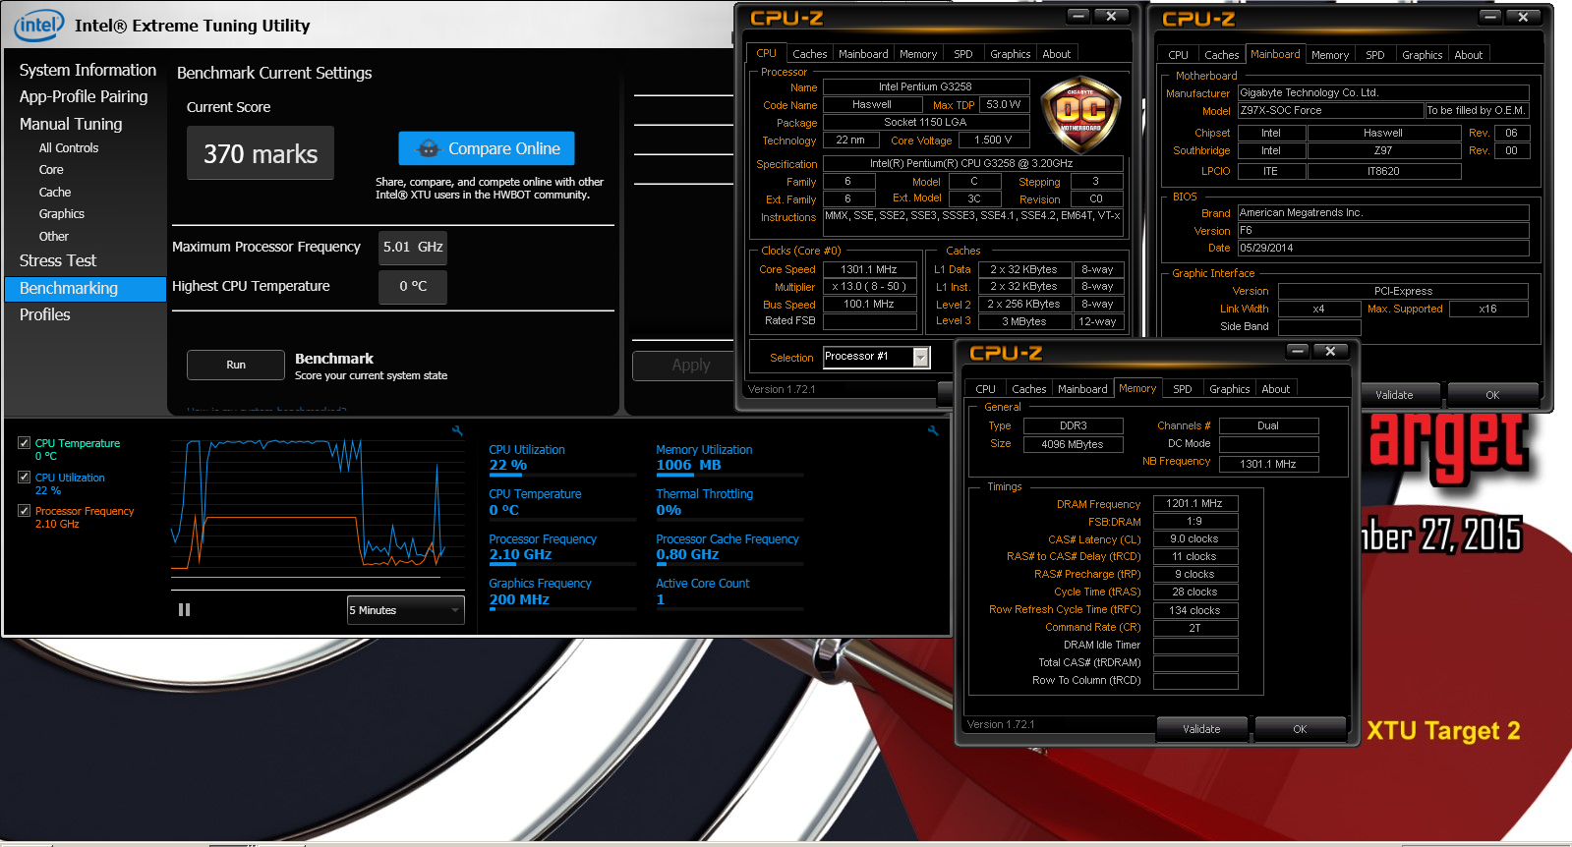Screen dimensions: 1572x847
Task: Toggle Processor Frequency monitor checkbox
Action: pos(24,510)
